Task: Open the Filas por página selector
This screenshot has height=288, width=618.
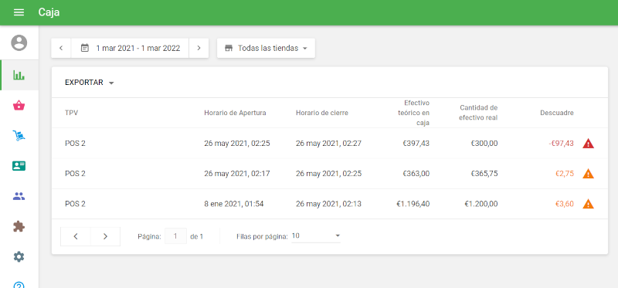Action: pyautogui.click(x=316, y=236)
